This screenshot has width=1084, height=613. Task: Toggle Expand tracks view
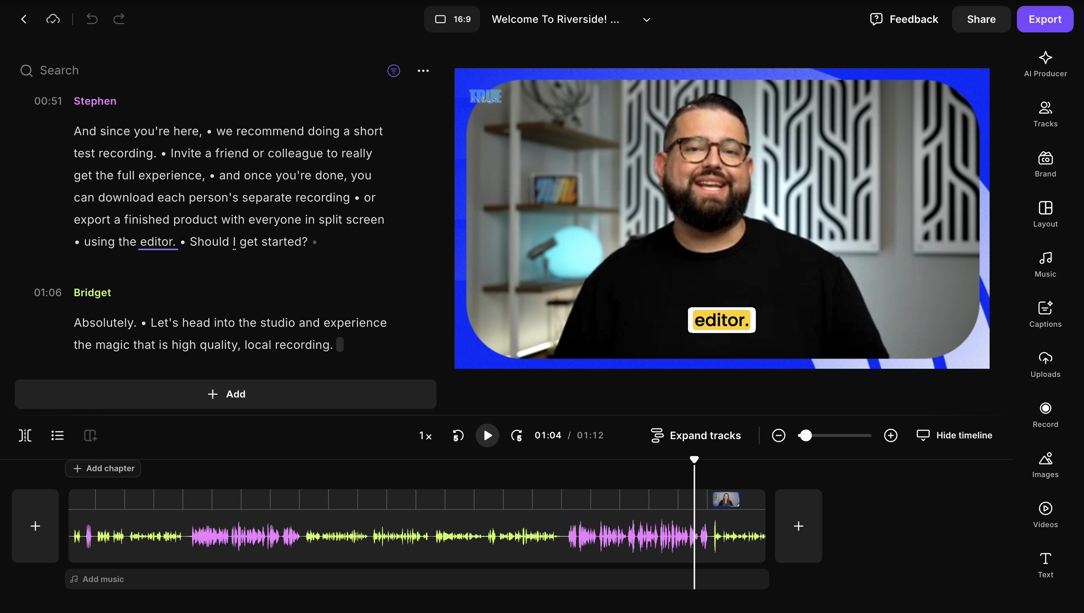(695, 435)
